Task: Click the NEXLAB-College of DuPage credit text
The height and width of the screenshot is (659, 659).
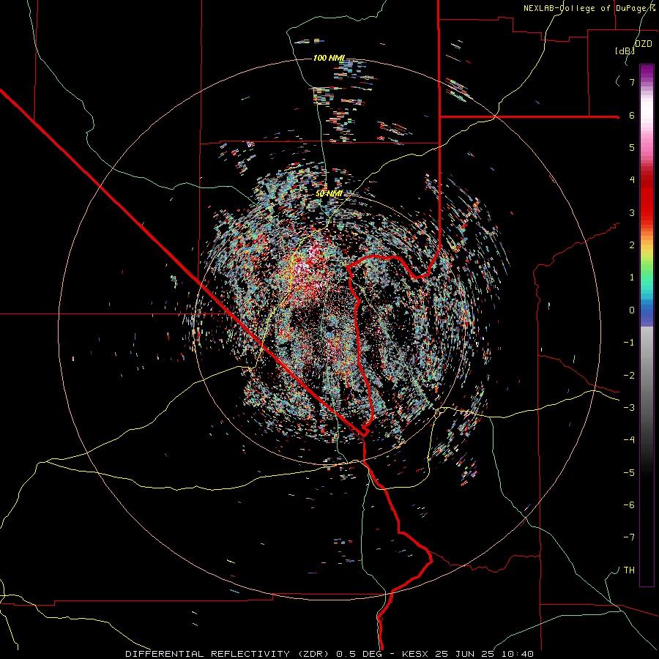Action: click(584, 8)
